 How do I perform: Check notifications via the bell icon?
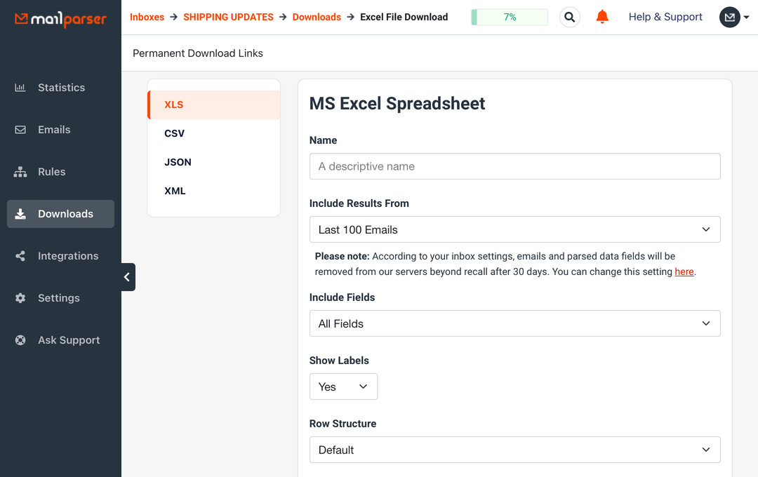point(602,17)
